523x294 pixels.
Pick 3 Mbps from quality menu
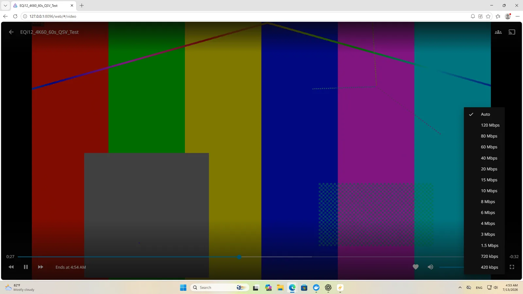click(x=484, y=234)
